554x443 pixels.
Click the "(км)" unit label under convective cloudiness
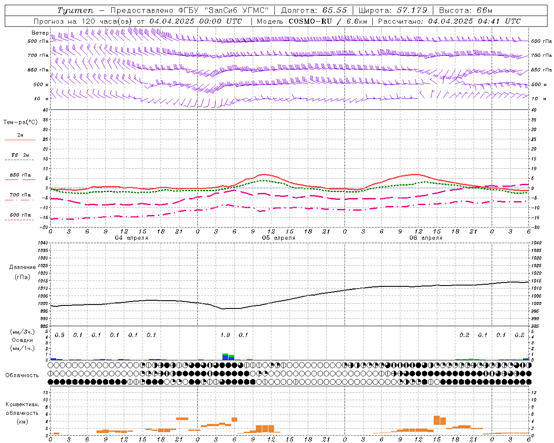pos(23,421)
